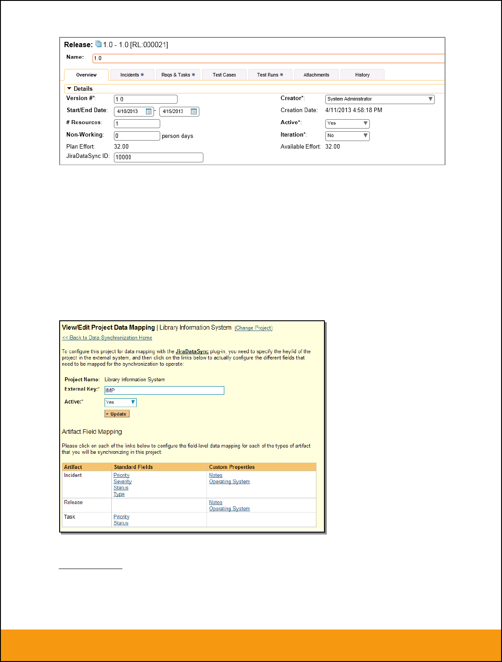This screenshot has height=662, width=502.
Task: Open the Creator dropdown
Action: coord(380,99)
